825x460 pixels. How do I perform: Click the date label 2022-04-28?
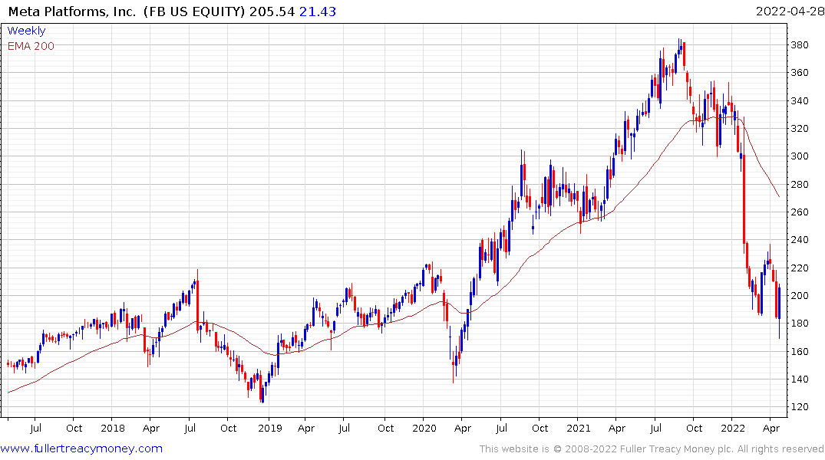(x=790, y=11)
